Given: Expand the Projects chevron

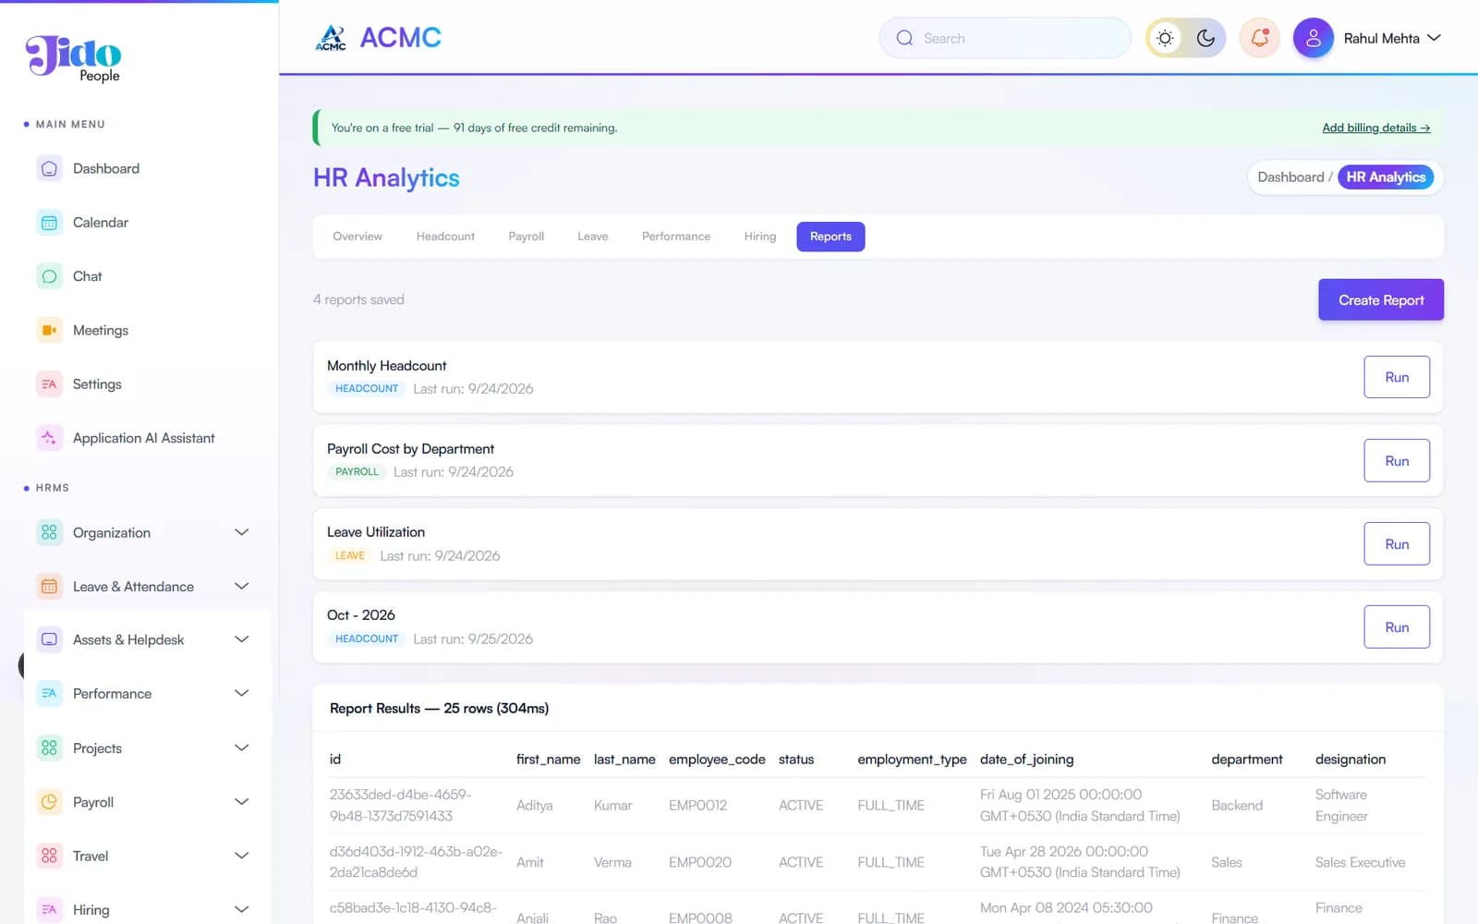Looking at the screenshot, I should (x=242, y=748).
